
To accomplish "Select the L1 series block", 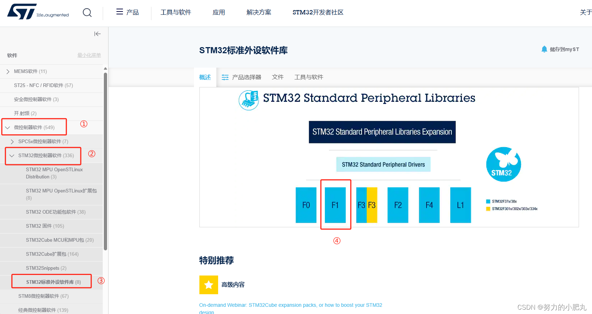I will (461, 205).
